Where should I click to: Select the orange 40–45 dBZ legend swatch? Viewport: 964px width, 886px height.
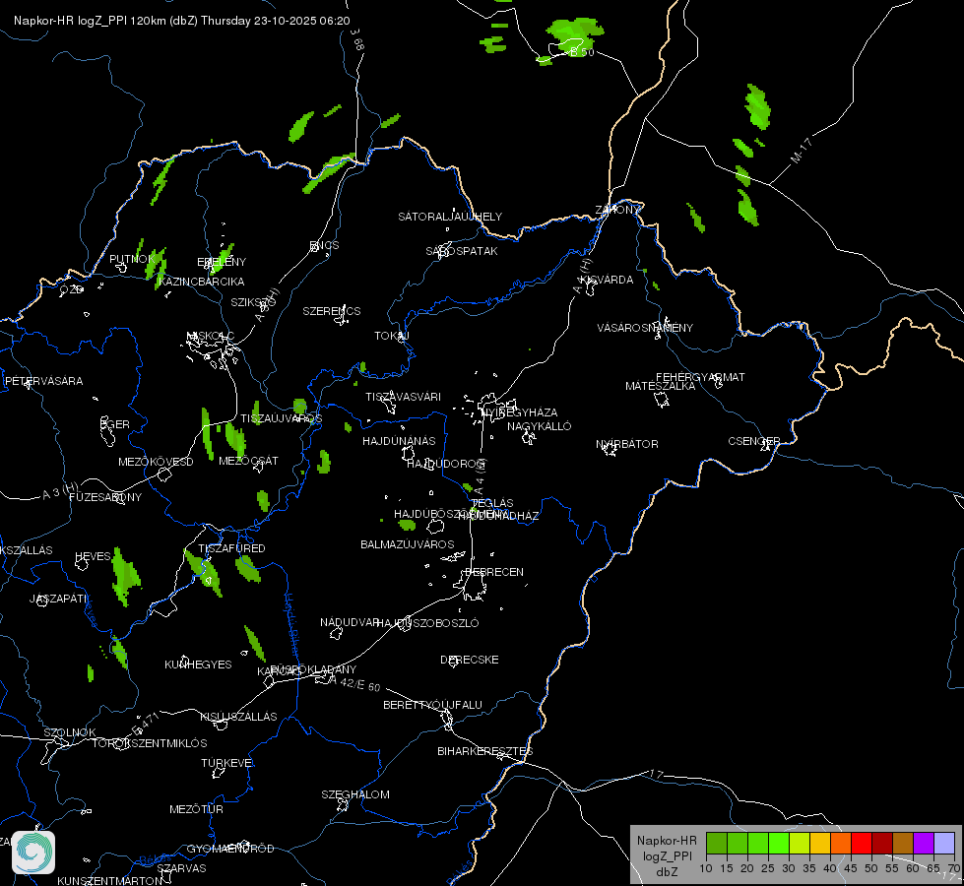tap(841, 843)
